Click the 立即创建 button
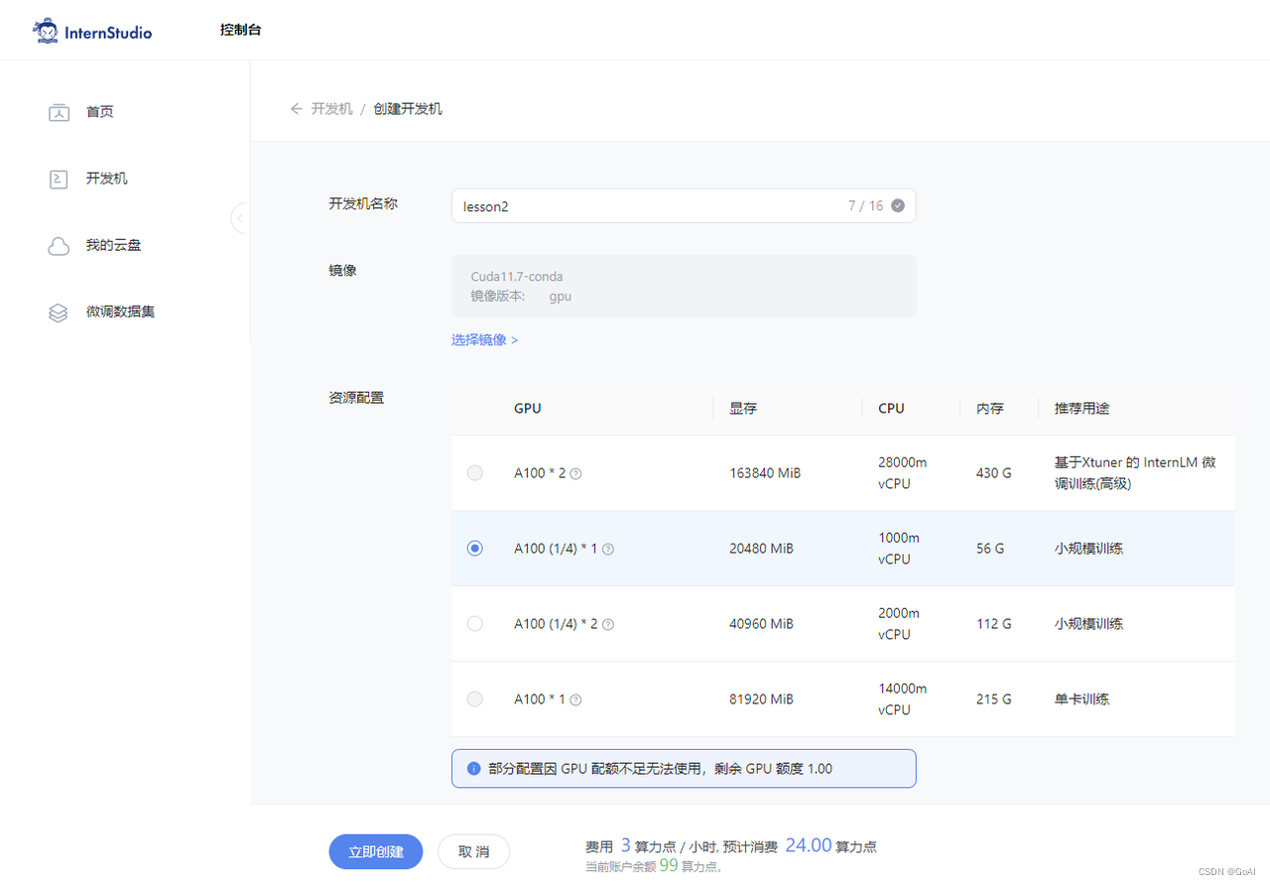1270x885 pixels. click(376, 851)
